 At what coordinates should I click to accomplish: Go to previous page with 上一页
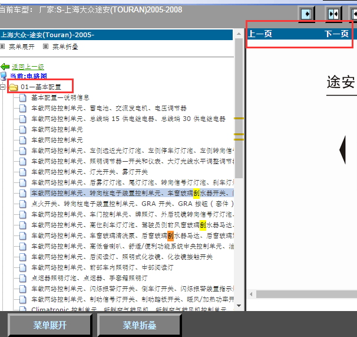260,34
